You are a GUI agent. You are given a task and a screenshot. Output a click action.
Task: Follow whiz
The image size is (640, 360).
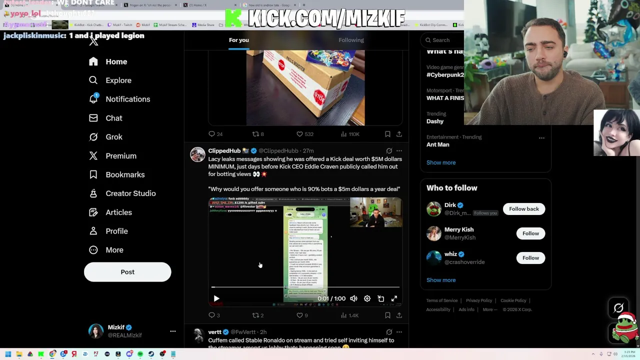pos(530,258)
